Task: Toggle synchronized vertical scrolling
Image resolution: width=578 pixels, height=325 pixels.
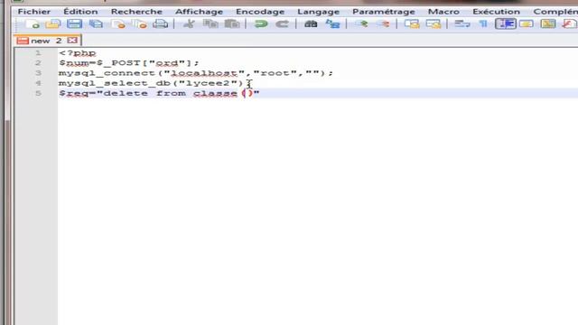Action: [x=412, y=24]
